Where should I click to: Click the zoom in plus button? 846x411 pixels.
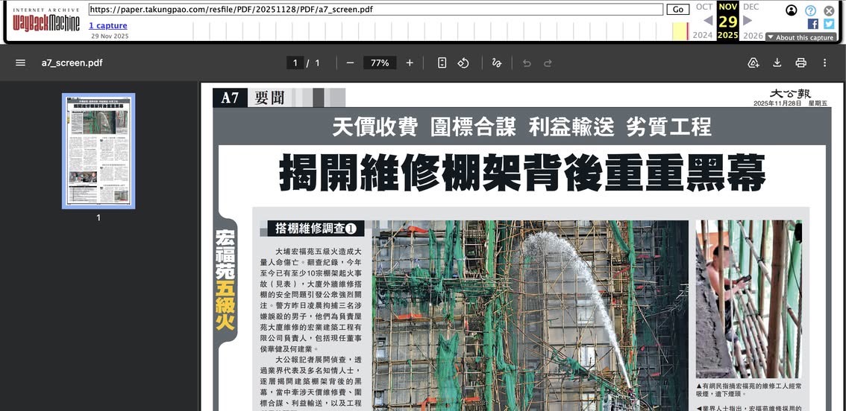410,63
